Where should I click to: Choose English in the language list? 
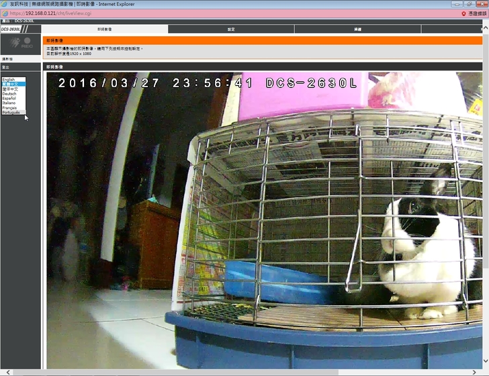(13, 79)
